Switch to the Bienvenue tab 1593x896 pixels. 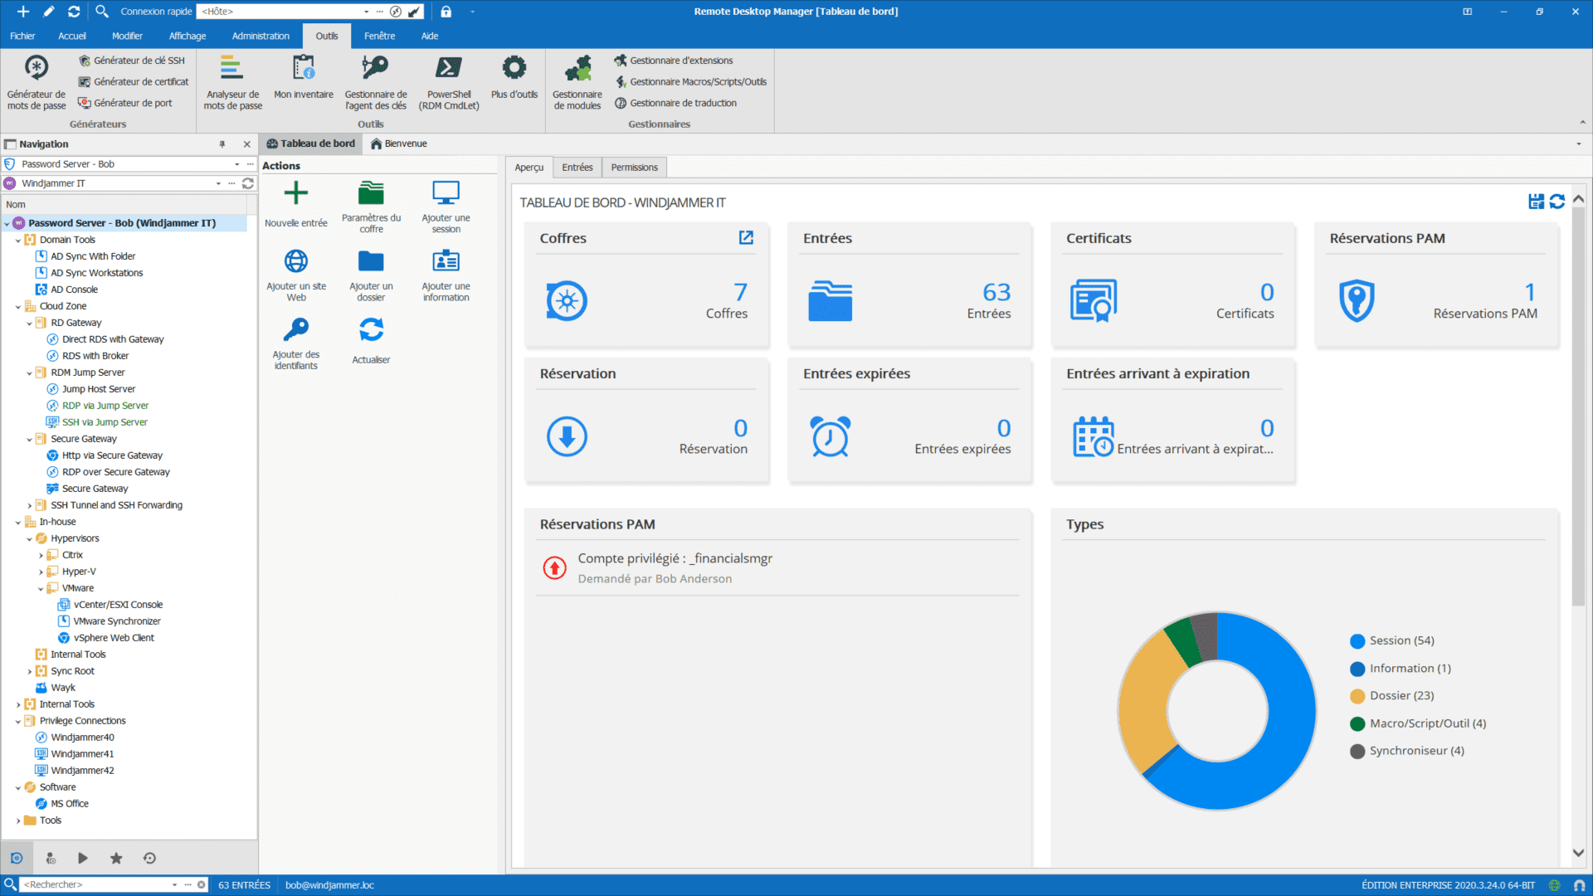click(x=398, y=144)
